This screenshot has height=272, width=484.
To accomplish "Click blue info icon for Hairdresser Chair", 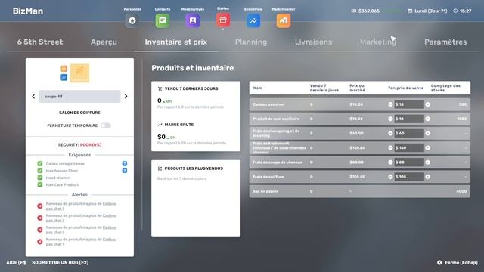I will pos(124,171).
